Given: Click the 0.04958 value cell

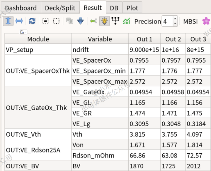Looking at the screenshot, I should (x=173, y=92).
